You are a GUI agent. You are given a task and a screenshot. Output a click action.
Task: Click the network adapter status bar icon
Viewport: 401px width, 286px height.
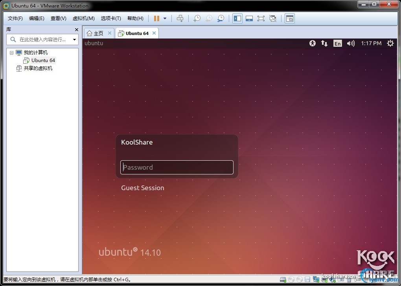coord(316,279)
